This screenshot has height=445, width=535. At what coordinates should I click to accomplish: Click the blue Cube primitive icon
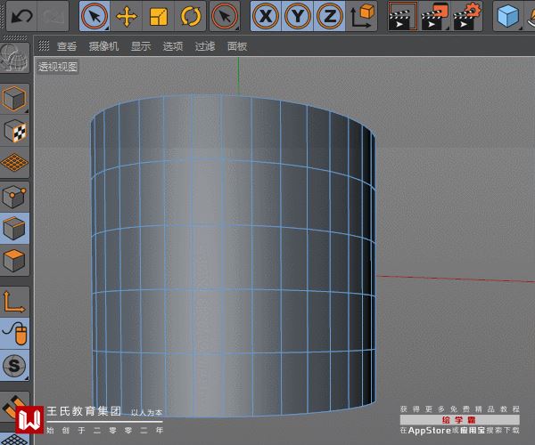pos(508,16)
